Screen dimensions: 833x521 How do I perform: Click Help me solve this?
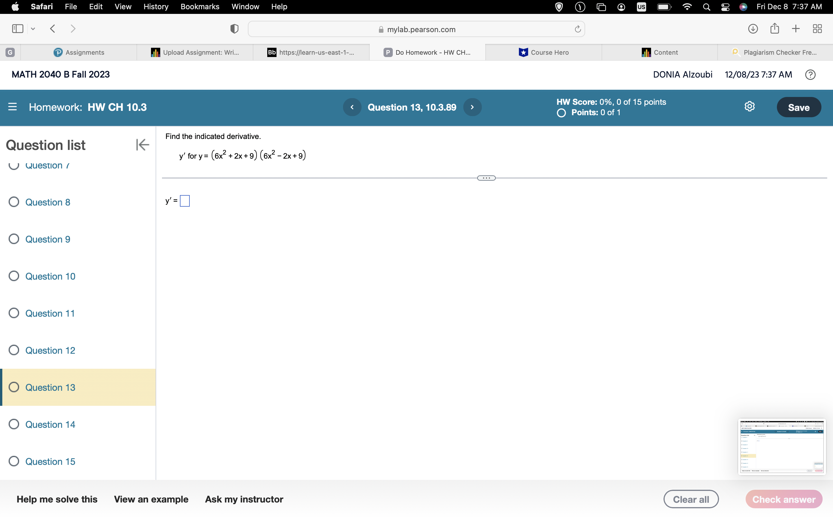57,499
